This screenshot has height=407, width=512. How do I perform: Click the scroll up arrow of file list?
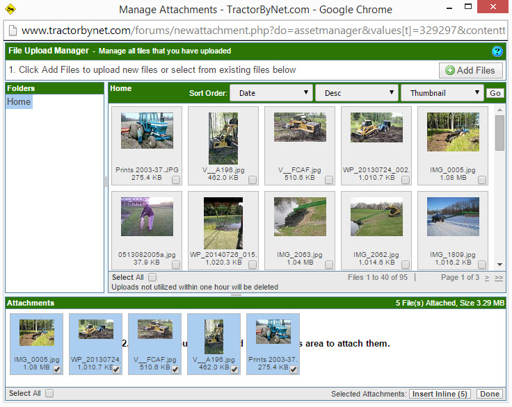click(x=499, y=110)
